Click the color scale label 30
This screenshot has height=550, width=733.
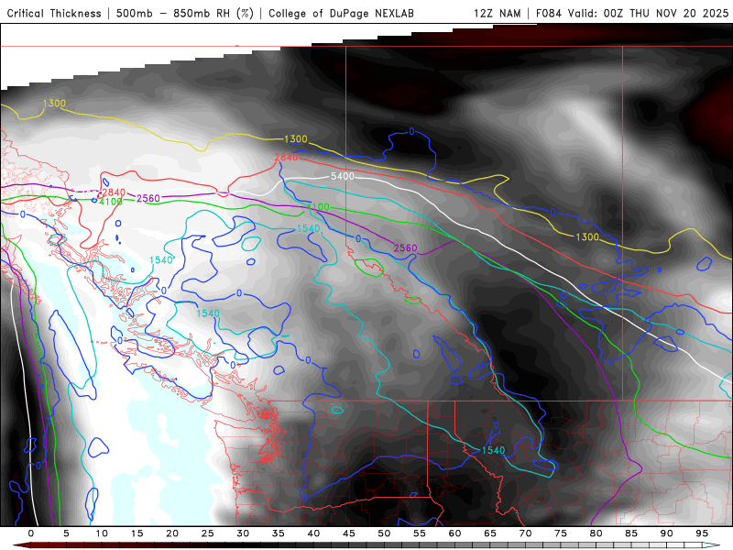[x=243, y=533]
